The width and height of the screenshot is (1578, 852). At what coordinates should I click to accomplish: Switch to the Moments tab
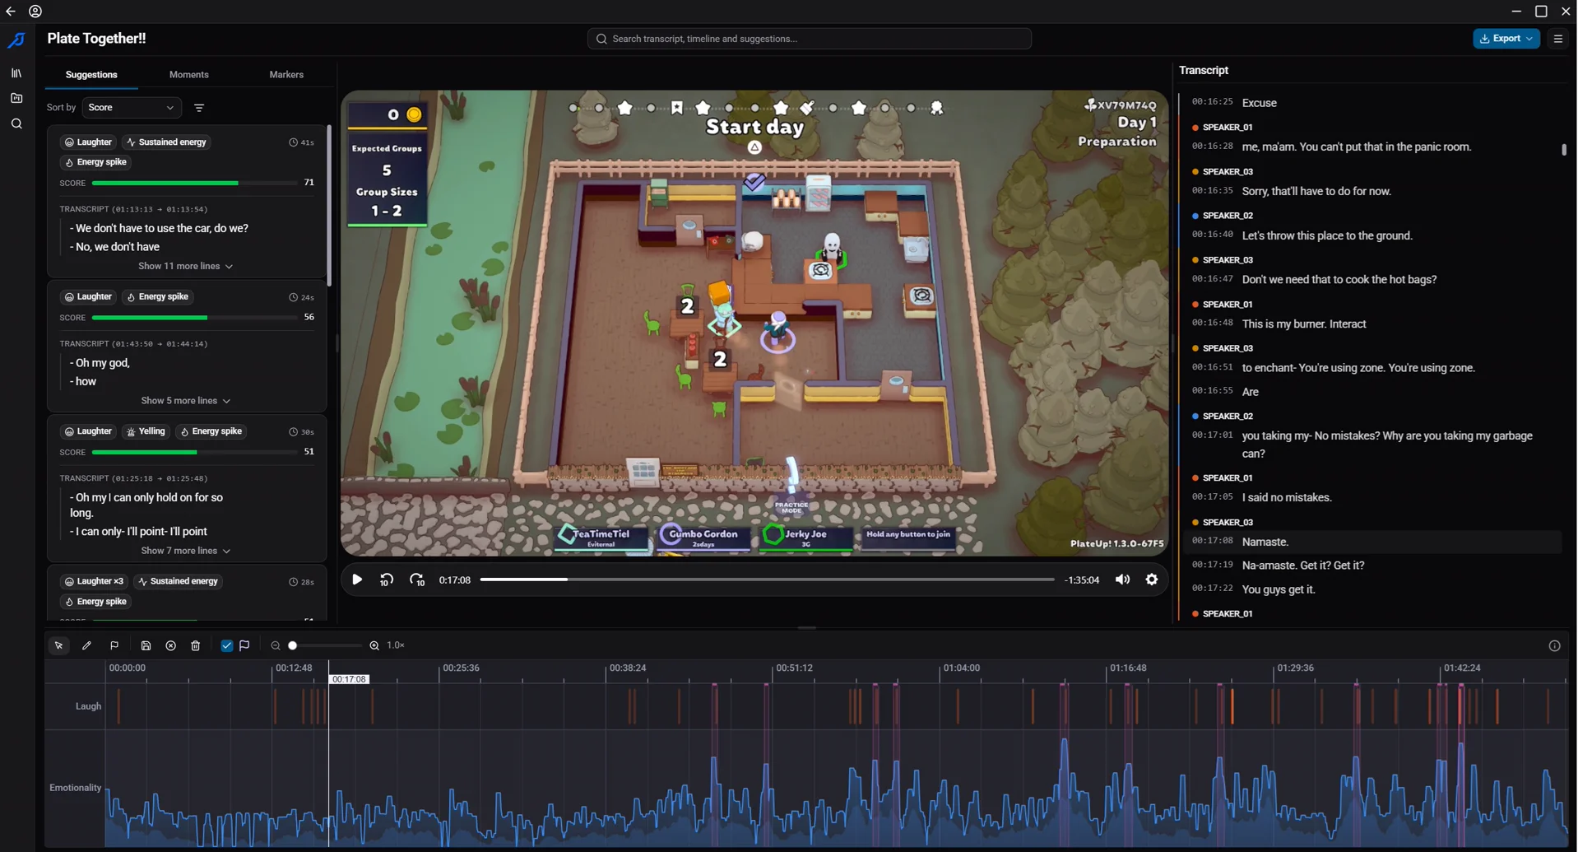(189, 75)
